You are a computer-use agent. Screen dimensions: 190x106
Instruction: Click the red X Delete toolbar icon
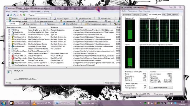pyautogui.click(x=21, y=15)
